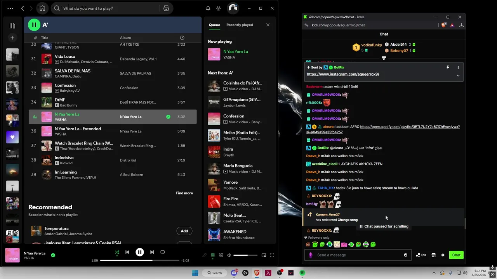Toggle shuffle in Spotify player bar
The image size is (497, 279).
[117, 252]
